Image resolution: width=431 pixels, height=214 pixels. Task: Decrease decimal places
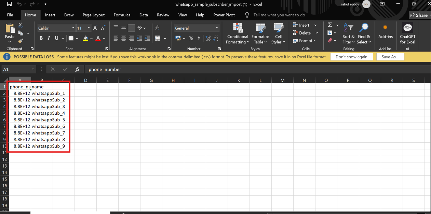216,38
